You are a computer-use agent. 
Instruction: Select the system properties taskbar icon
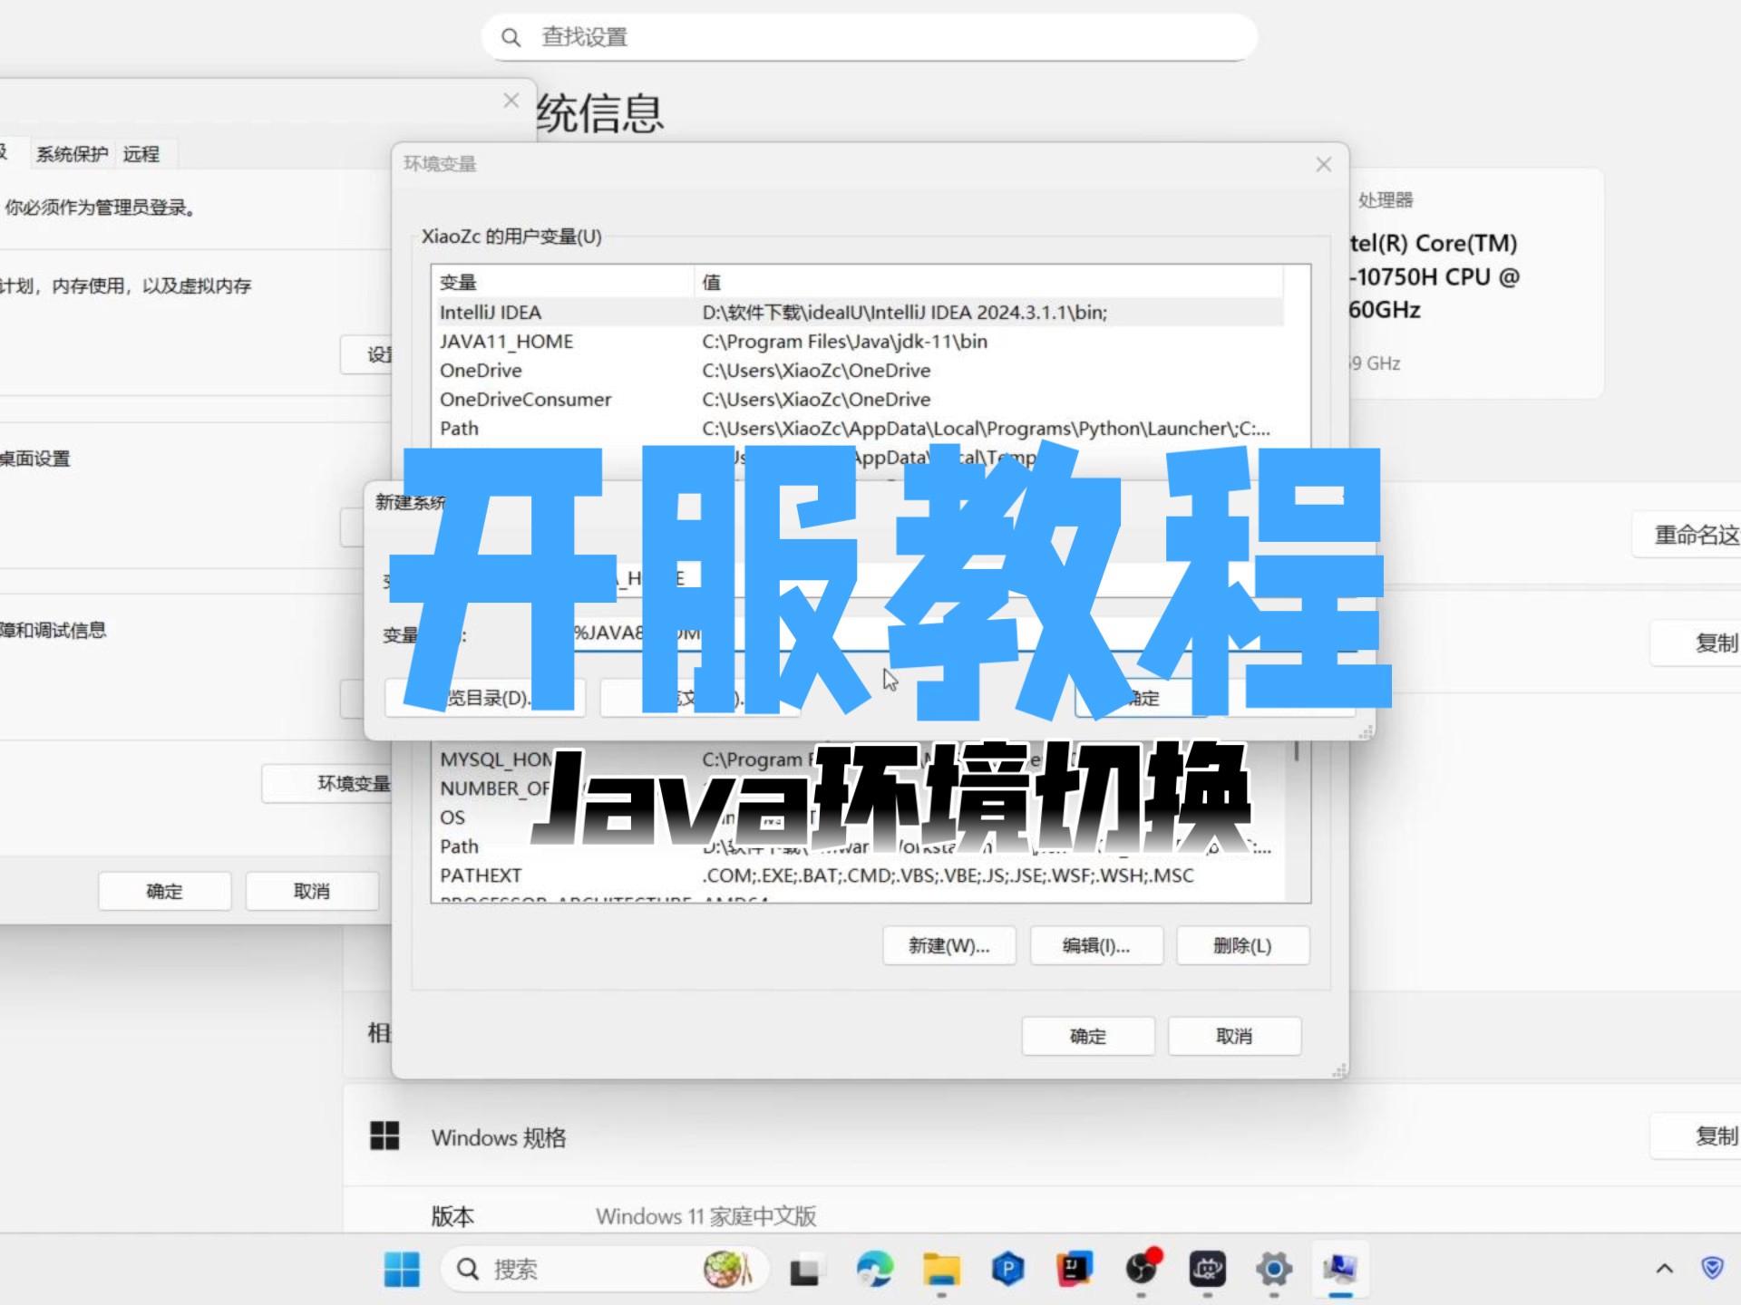[1340, 1269]
